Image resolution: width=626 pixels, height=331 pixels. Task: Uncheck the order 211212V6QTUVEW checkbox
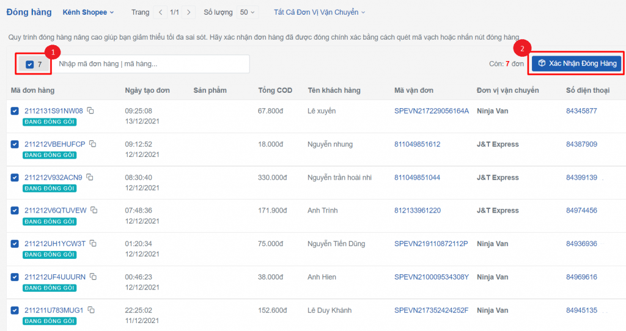pos(15,211)
